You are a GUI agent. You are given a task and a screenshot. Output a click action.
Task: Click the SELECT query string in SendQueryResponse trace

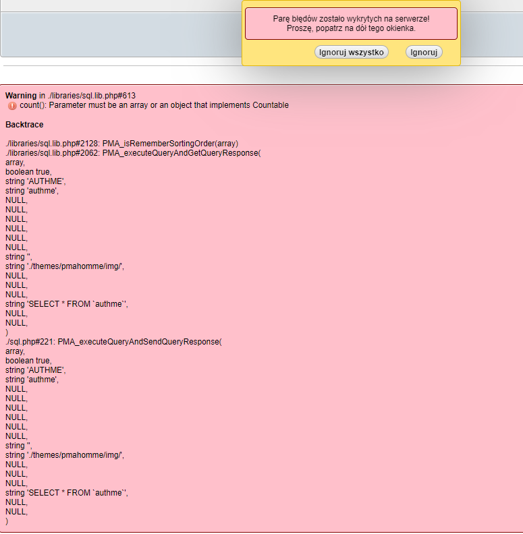[x=66, y=493]
